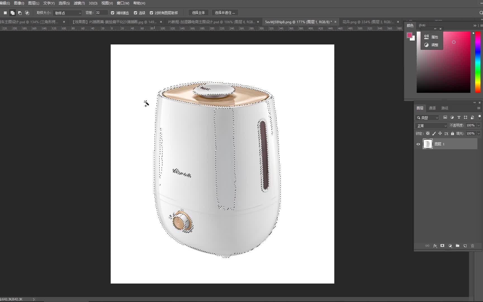The height and width of the screenshot is (302, 483).
Task: Open the 取样大小 sample size dropdown
Action: [68, 13]
